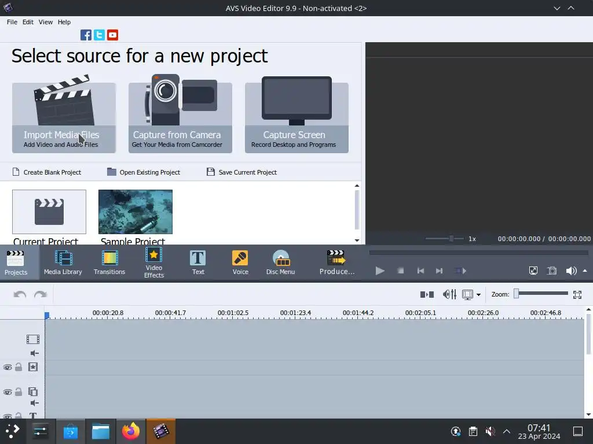This screenshot has width=593, height=444.
Task: Undo the last action
Action: (20, 294)
